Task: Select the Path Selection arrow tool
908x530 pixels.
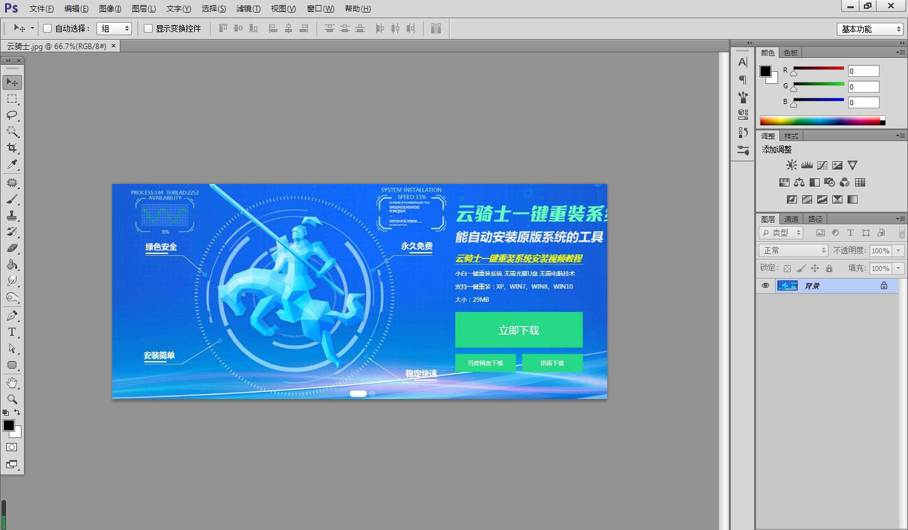Action: (12, 349)
